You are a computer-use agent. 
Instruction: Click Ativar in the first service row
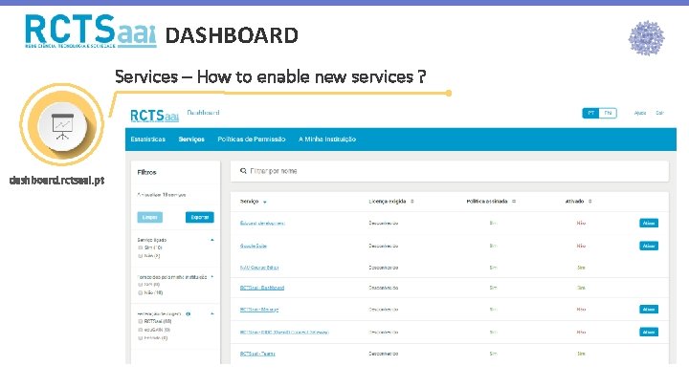[x=649, y=223]
